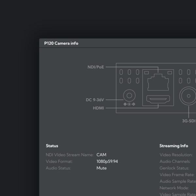Image resolution: width=196 pixels, height=196 pixels.
Task: Click the DC 9-36V diagram label
Action: click(95, 100)
